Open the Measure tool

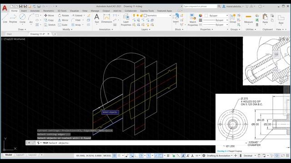[248, 19]
